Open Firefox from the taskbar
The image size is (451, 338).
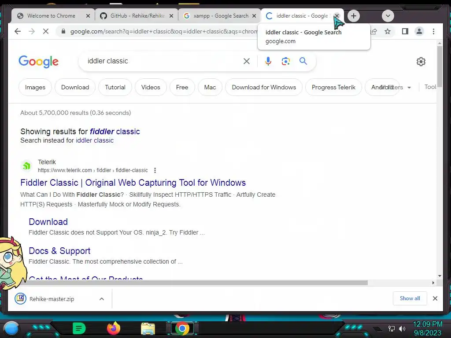pos(113,328)
